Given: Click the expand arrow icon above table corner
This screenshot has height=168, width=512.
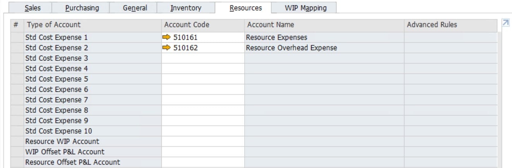Looking at the screenshot, I should pyautogui.click(x=505, y=23).
